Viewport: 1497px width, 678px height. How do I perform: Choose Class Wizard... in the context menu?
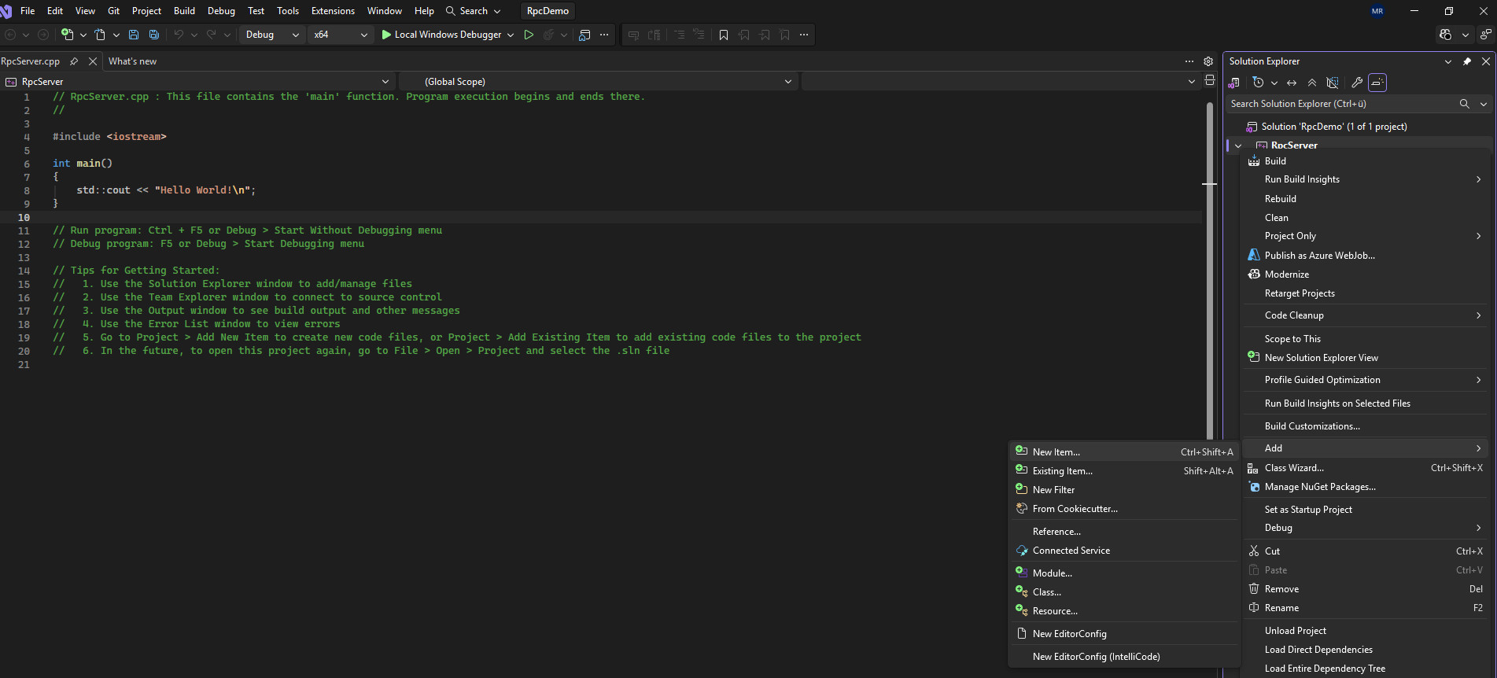click(1366, 468)
